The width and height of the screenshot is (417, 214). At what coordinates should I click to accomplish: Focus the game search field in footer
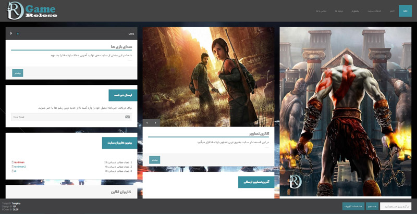(x=396, y=206)
